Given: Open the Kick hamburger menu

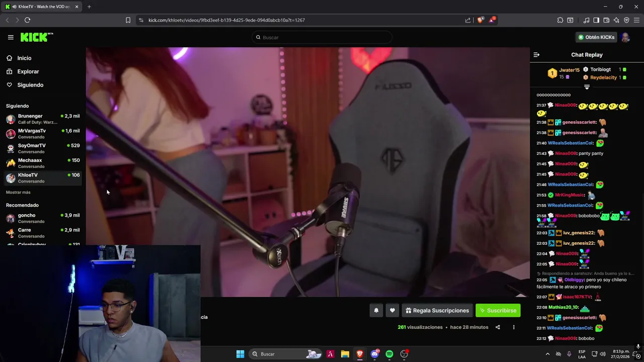Looking at the screenshot, I should tap(11, 37).
